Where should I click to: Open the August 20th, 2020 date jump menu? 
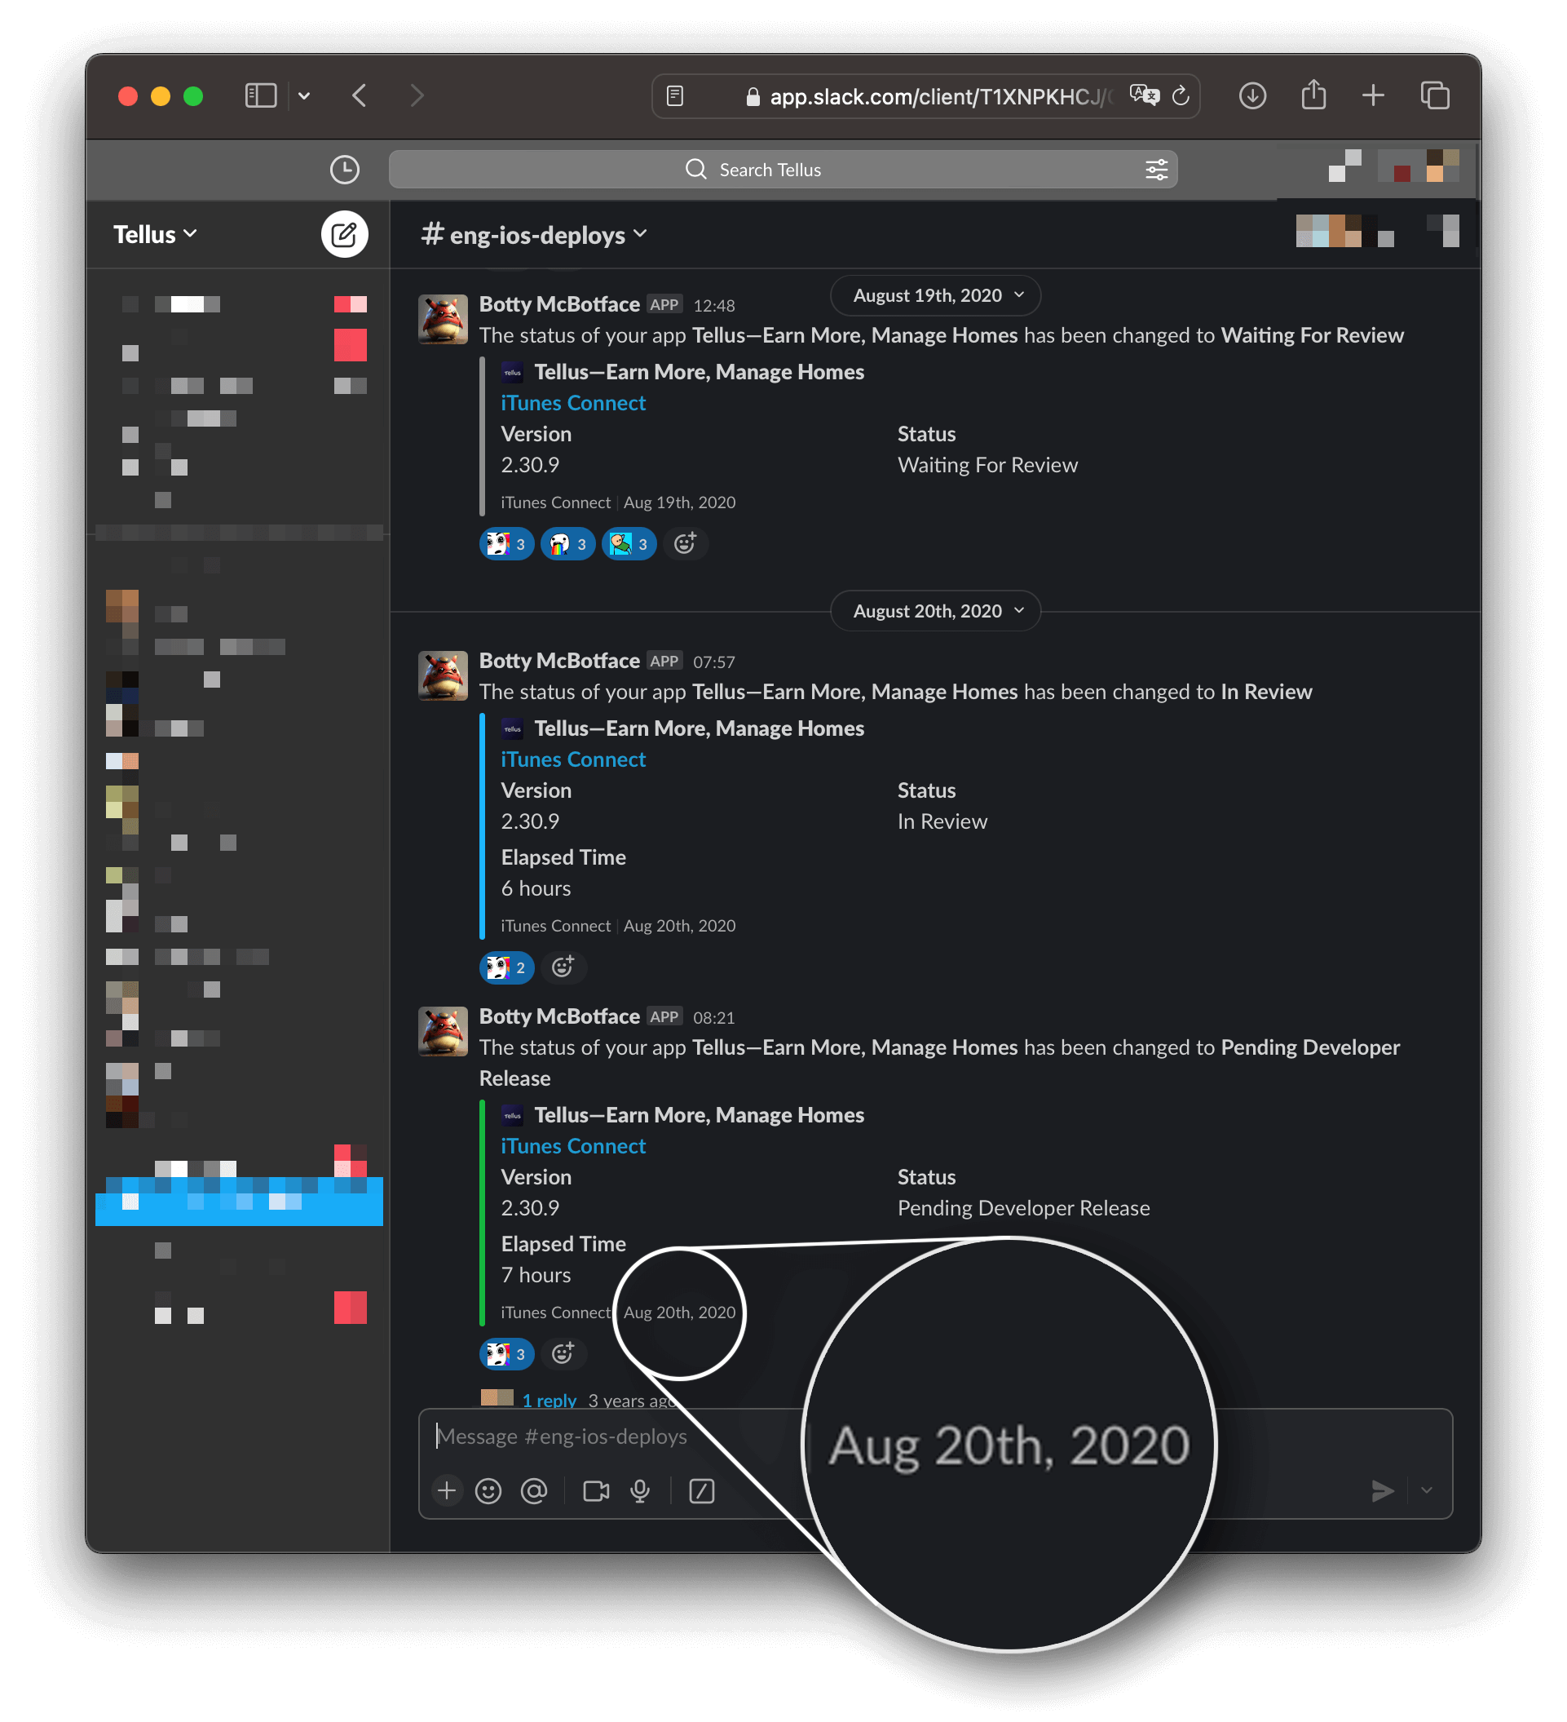[x=935, y=611]
